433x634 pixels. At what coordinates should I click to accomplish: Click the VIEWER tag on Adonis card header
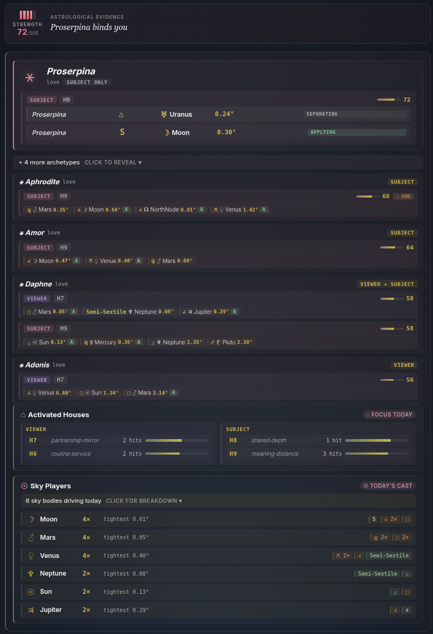(x=404, y=365)
